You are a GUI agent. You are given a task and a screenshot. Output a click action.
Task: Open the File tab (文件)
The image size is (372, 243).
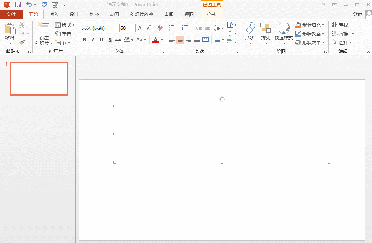[x=11, y=15]
